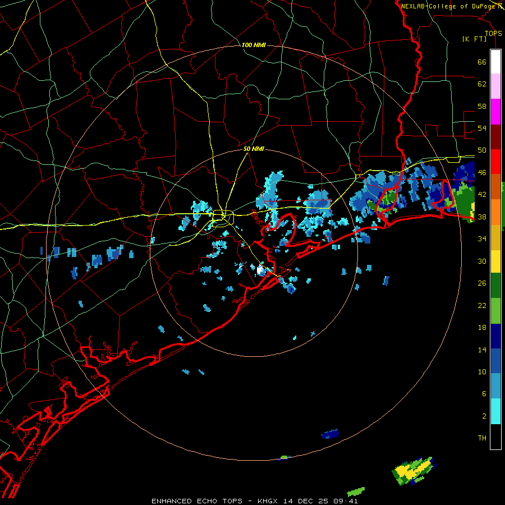Click the legend value "58"
The width and height of the screenshot is (505, 505).
click(482, 106)
